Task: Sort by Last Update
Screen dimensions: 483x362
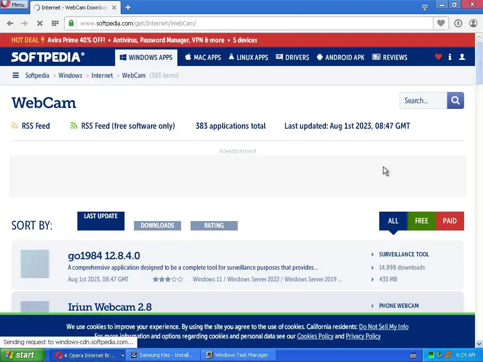Action: [101, 221]
